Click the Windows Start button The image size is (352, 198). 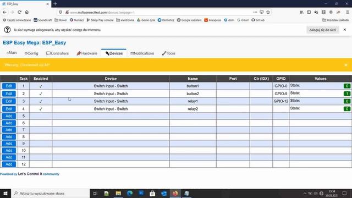click(x=5, y=193)
